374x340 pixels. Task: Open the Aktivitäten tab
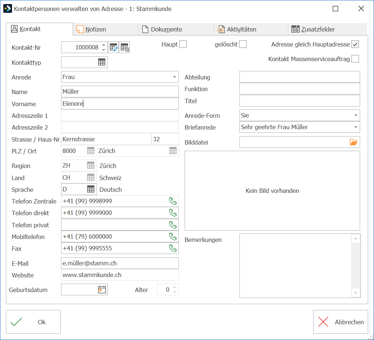(251, 29)
